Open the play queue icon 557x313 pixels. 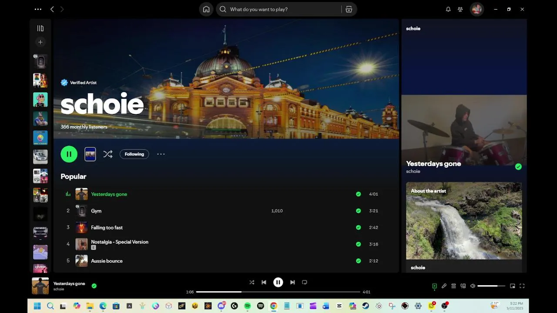[453, 286]
